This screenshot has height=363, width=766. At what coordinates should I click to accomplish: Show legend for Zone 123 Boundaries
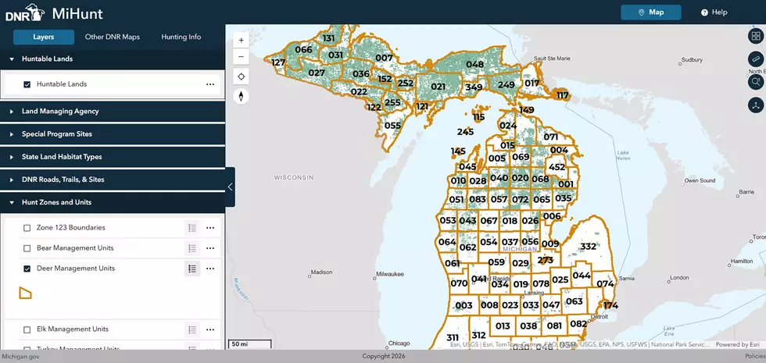pos(192,228)
